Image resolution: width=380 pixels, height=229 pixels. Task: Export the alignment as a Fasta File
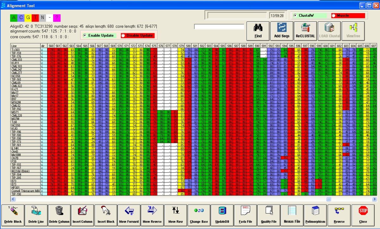click(245, 215)
